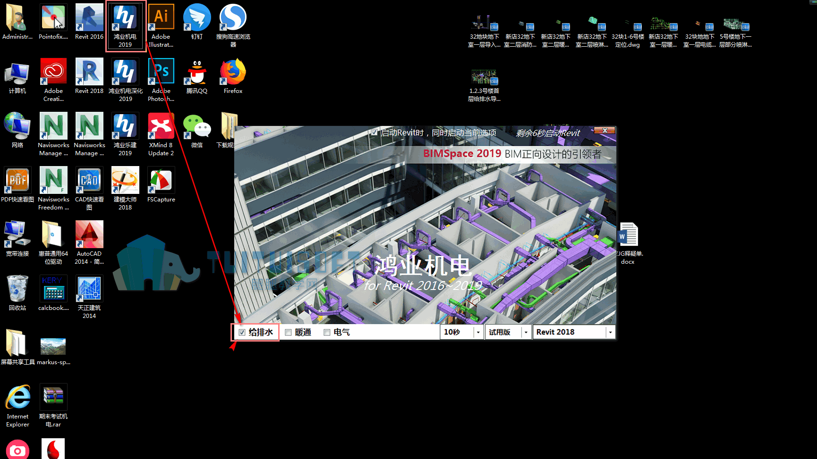Image resolution: width=817 pixels, height=459 pixels.
Task: Launch Adobe Photoshop shortcut
Action: 161,80
